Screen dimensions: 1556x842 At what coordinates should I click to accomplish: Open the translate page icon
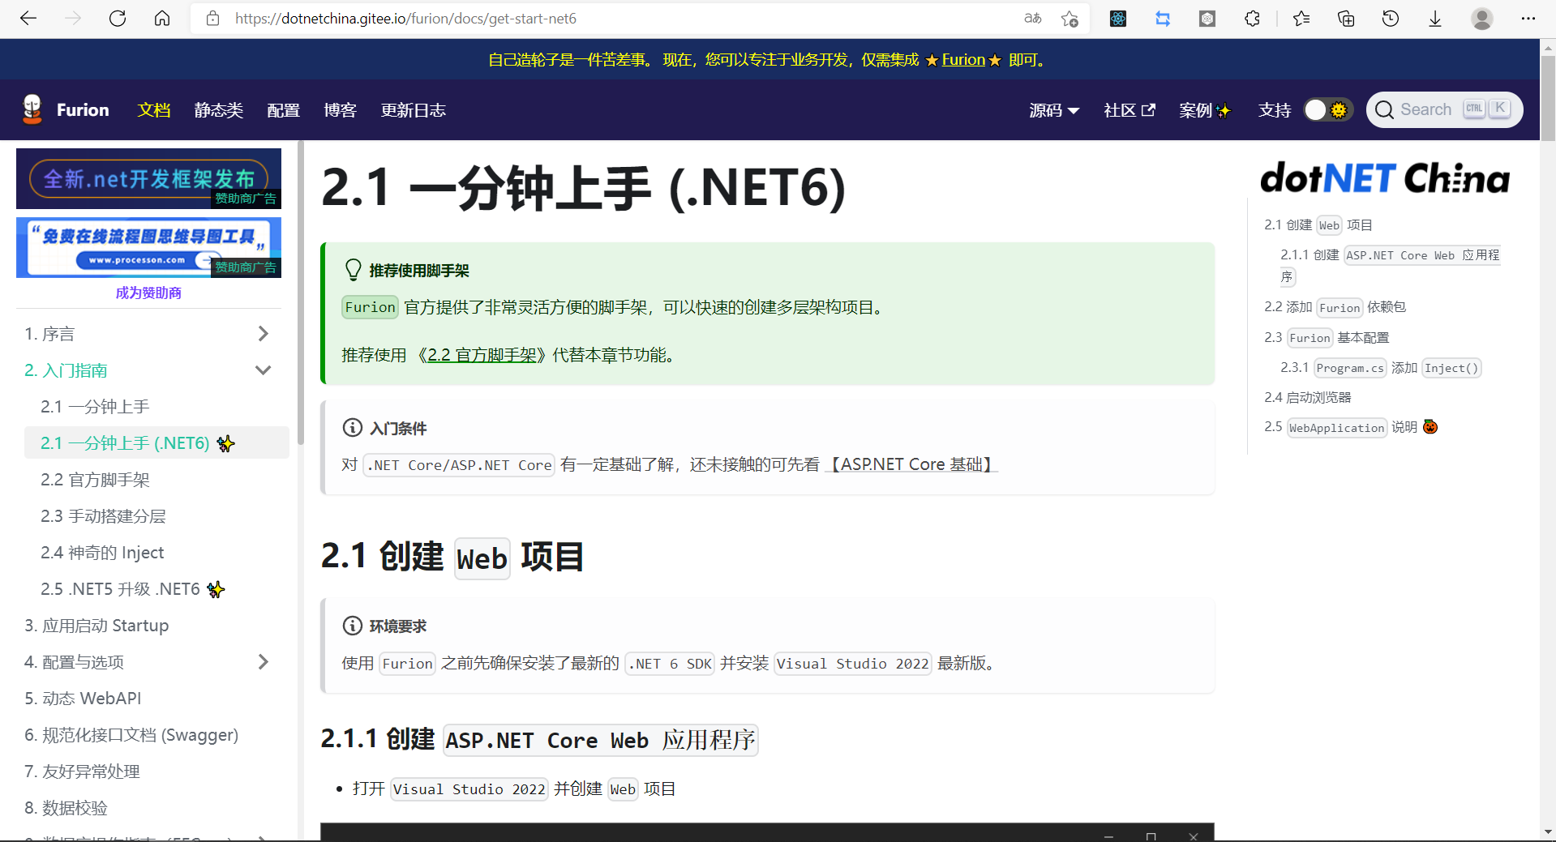coord(1032,18)
